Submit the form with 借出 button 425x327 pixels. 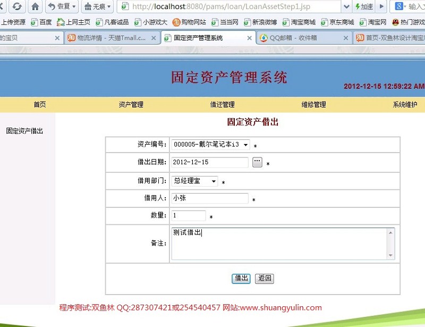(x=241, y=279)
